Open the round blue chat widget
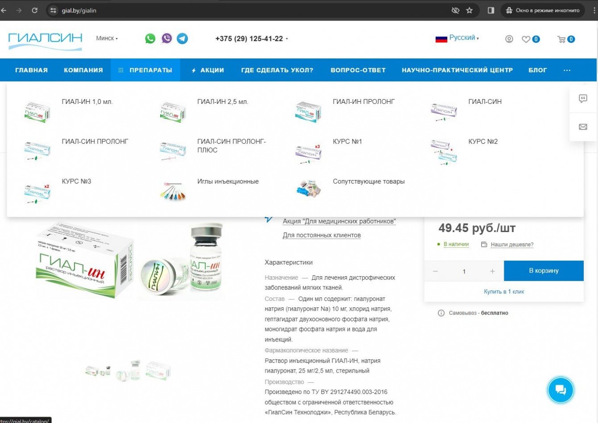Viewport: 598px width, 423px height. [561, 390]
